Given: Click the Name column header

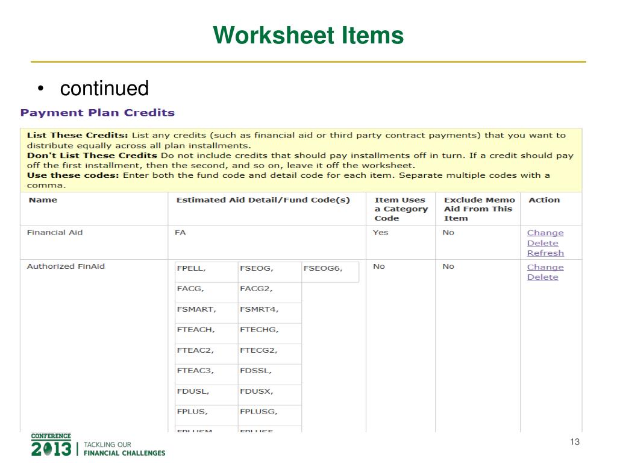Looking at the screenshot, I should (x=42, y=200).
